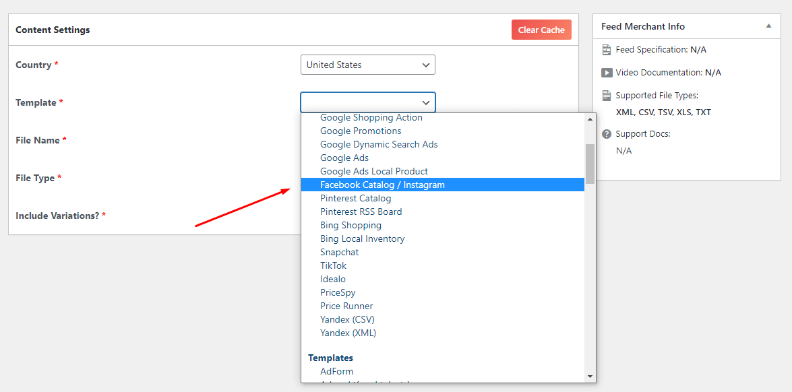Screen dimensions: 792x392
Task: Click the Supported File Types icon
Action: [x=607, y=96]
